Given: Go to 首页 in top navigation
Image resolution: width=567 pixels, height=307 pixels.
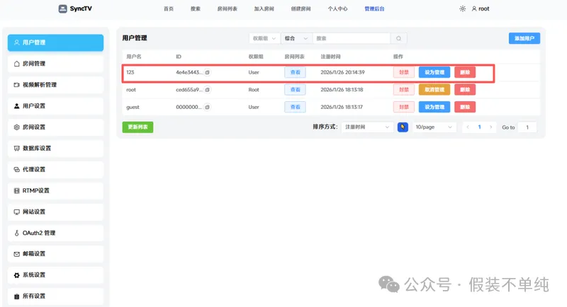Looking at the screenshot, I should coord(169,8).
